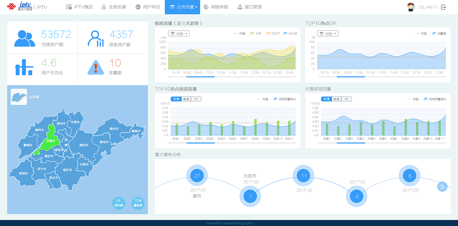Select 标清 in 付费频道质量
The image size is (458, 226).
pos(326,99)
